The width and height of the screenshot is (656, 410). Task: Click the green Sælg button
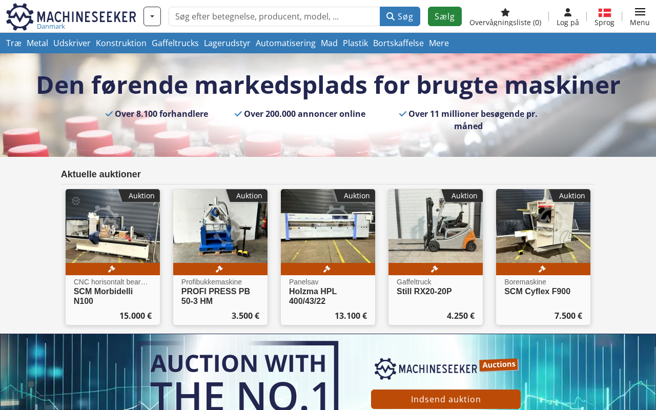[x=445, y=16]
